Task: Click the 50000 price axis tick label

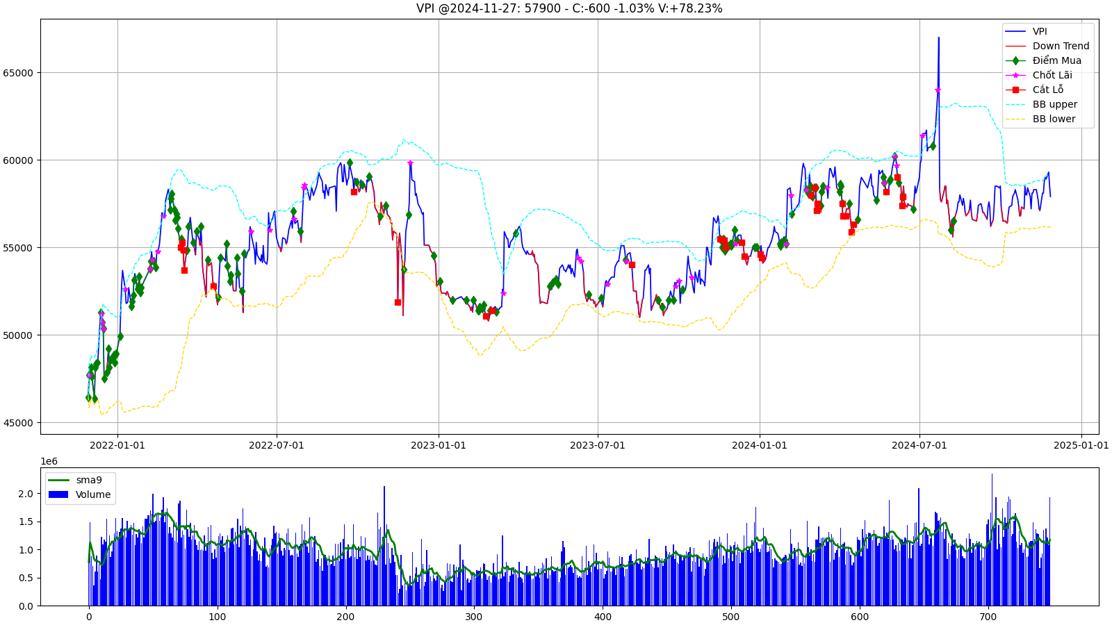Action: [x=19, y=335]
